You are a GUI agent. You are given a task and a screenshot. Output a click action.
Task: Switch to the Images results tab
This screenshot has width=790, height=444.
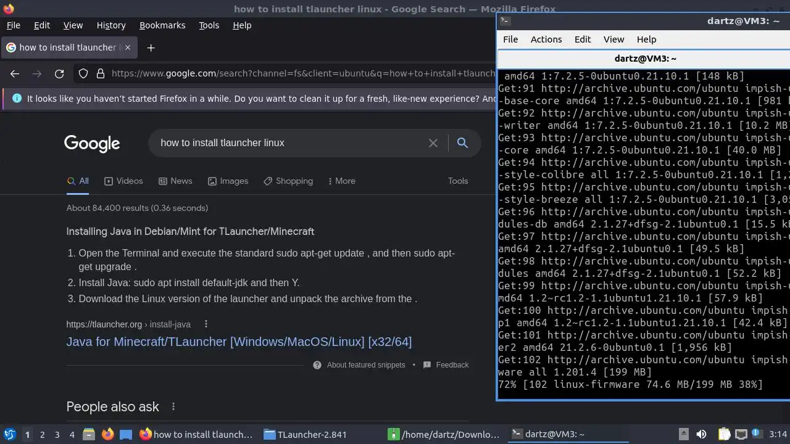228,181
